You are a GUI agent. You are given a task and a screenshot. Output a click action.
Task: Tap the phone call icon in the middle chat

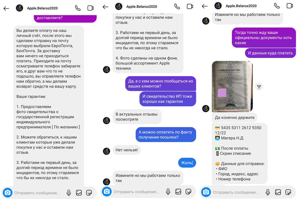click(x=177, y=7)
